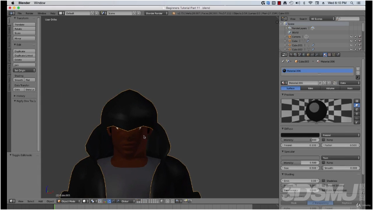Hide the Camera object via eye icon
The width and height of the screenshot is (373, 210).
click(x=351, y=37)
